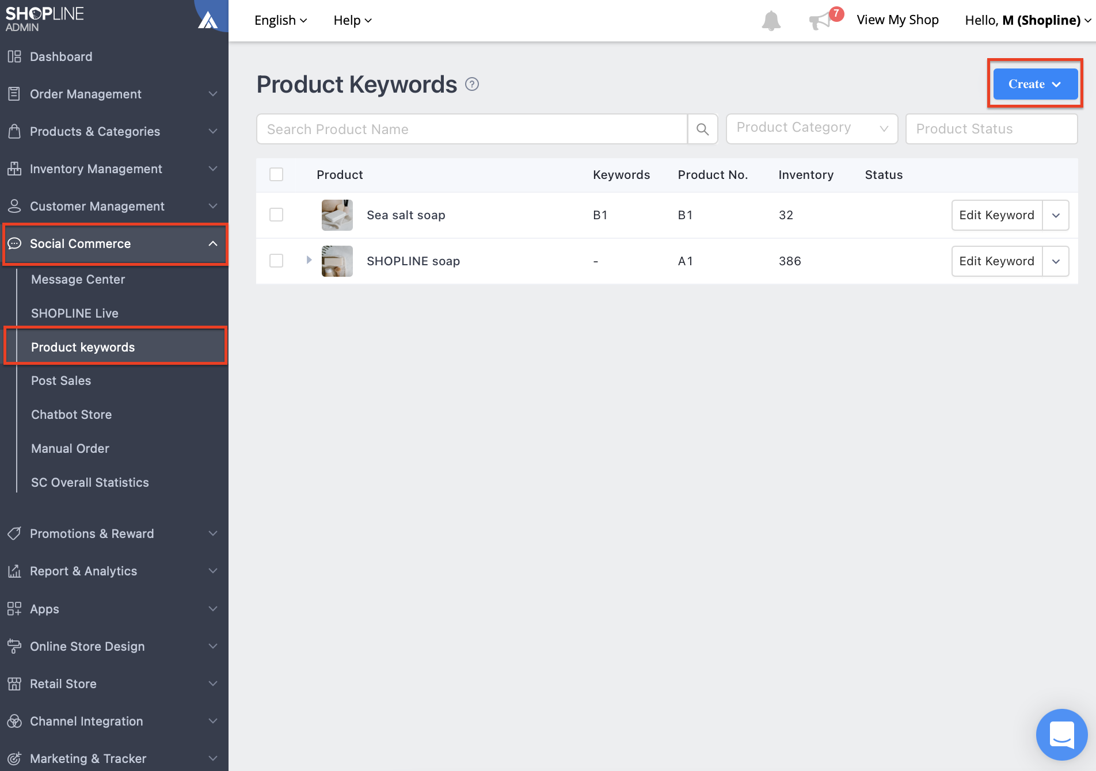Open SC Overall Statistics in the sidebar
The height and width of the screenshot is (771, 1096).
[90, 482]
